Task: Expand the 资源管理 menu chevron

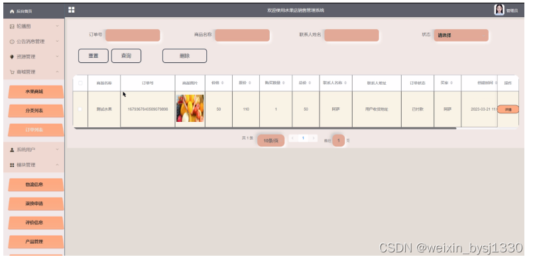Action: [57, 57]
